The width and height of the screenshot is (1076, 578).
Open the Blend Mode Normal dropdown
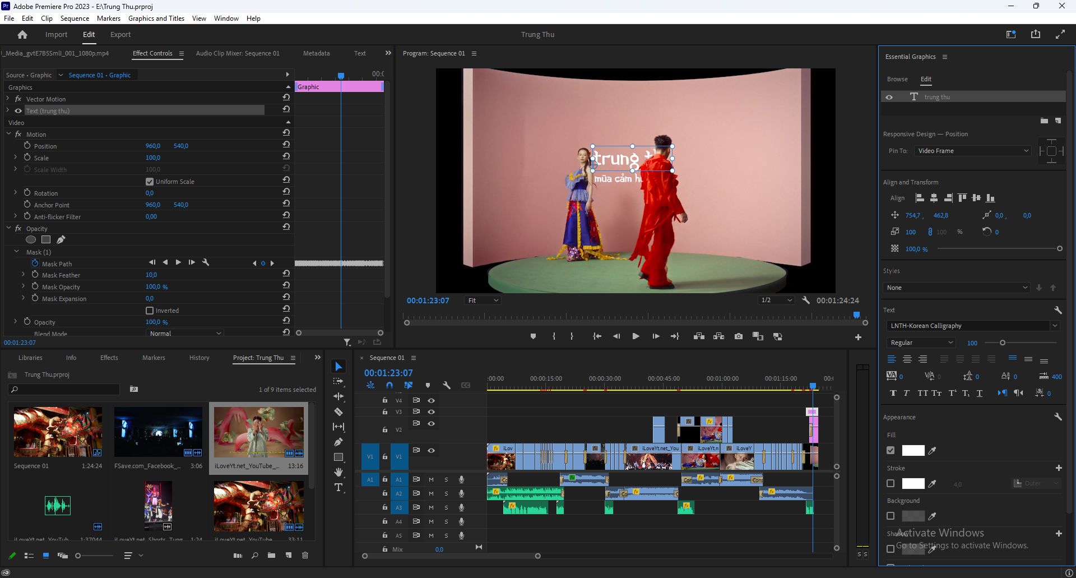point(185,334)
